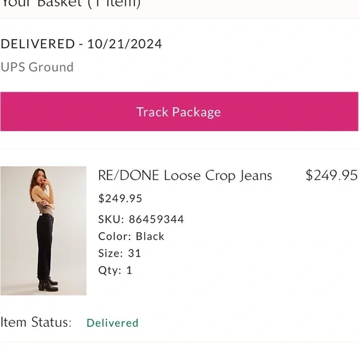Open the RE/DONE jeans product thumbnail
Image resolution: width=359 pixels, height=359 pixels.
coord(43,230)
